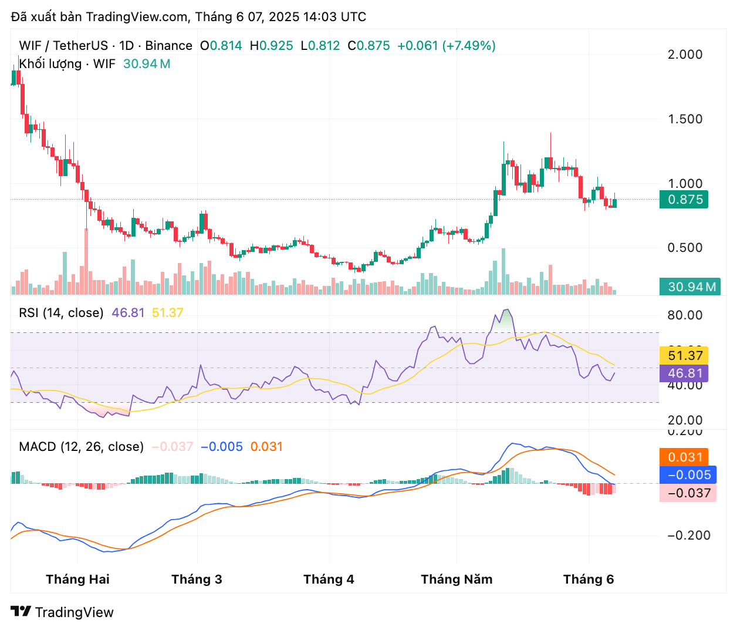Click the Tháng 3 time axis label
This screenshot has height=630, width=737.
coord(197,580)
